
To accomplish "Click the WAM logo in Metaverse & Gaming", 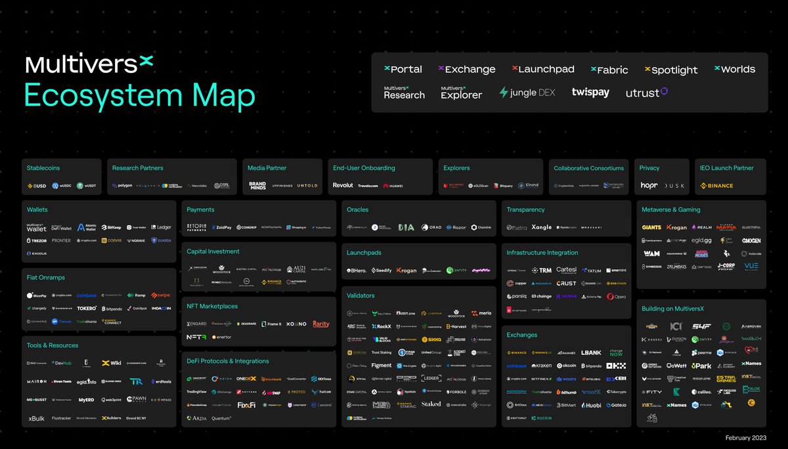I will (x=651, y=253).
